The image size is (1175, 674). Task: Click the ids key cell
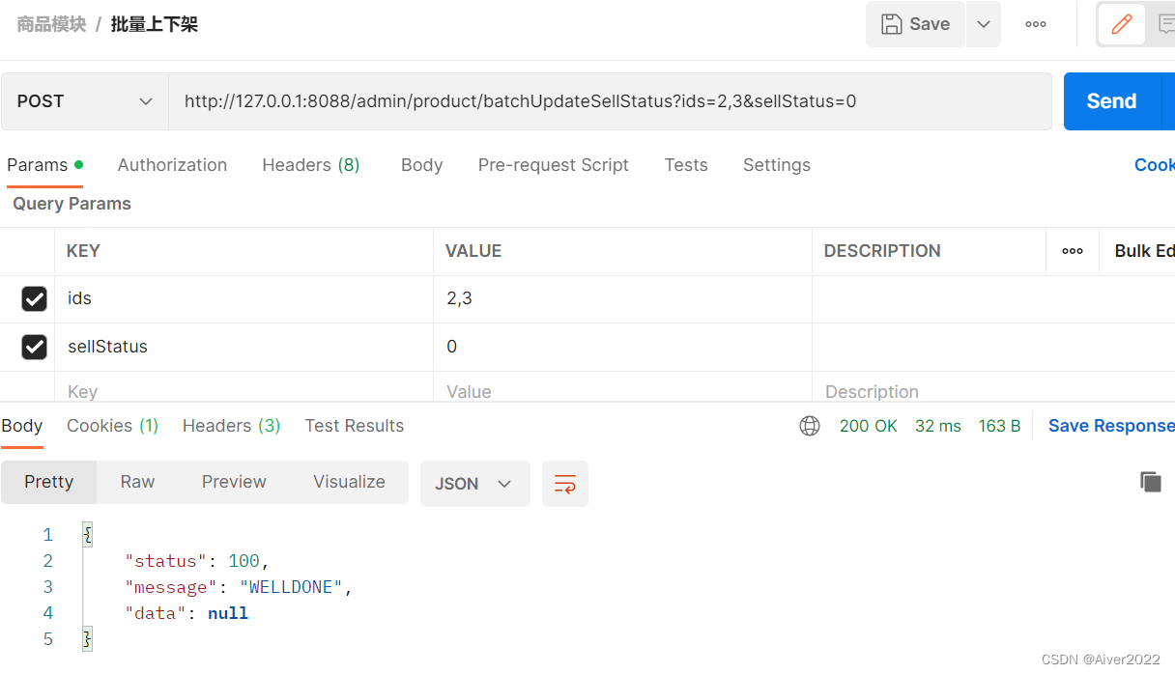tap(244, 298)
